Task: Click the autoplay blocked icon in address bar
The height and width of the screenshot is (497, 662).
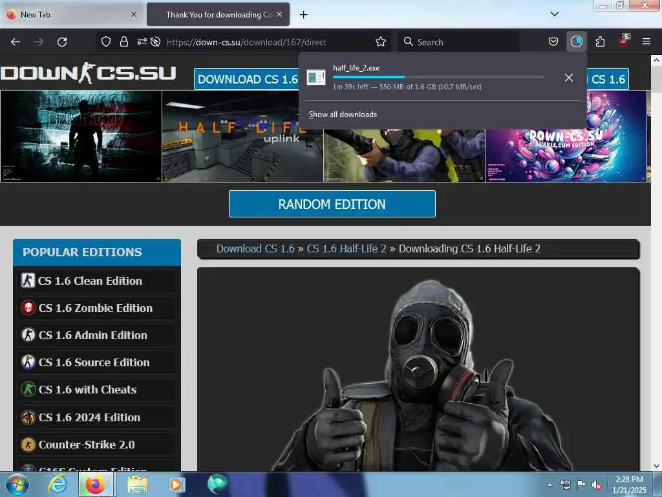Action: [x=155, y=41]
